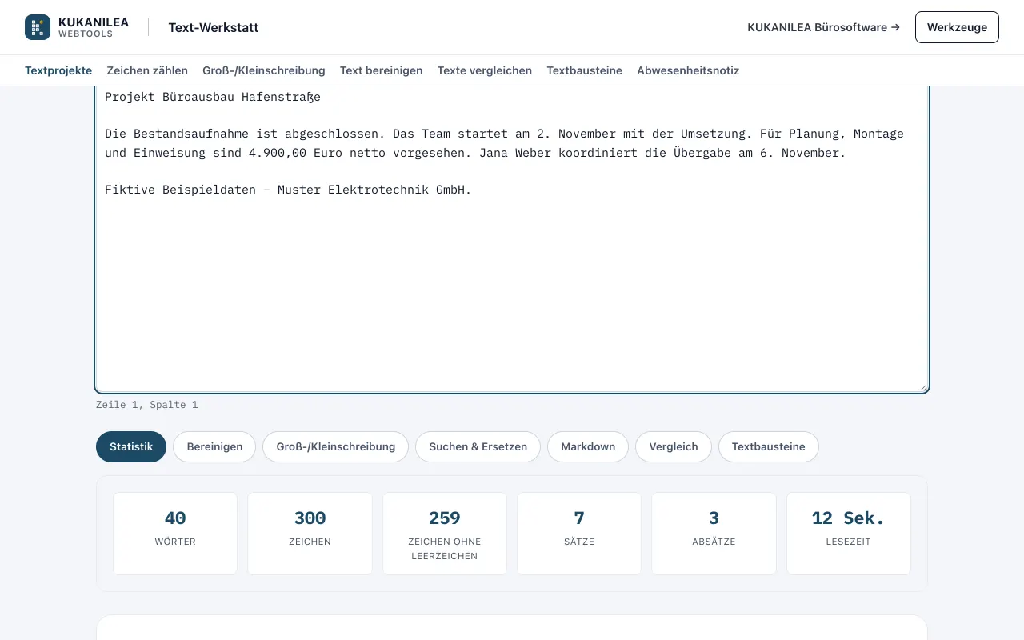Click the Text-Werkstatt page title

click(x=214, y=27)
